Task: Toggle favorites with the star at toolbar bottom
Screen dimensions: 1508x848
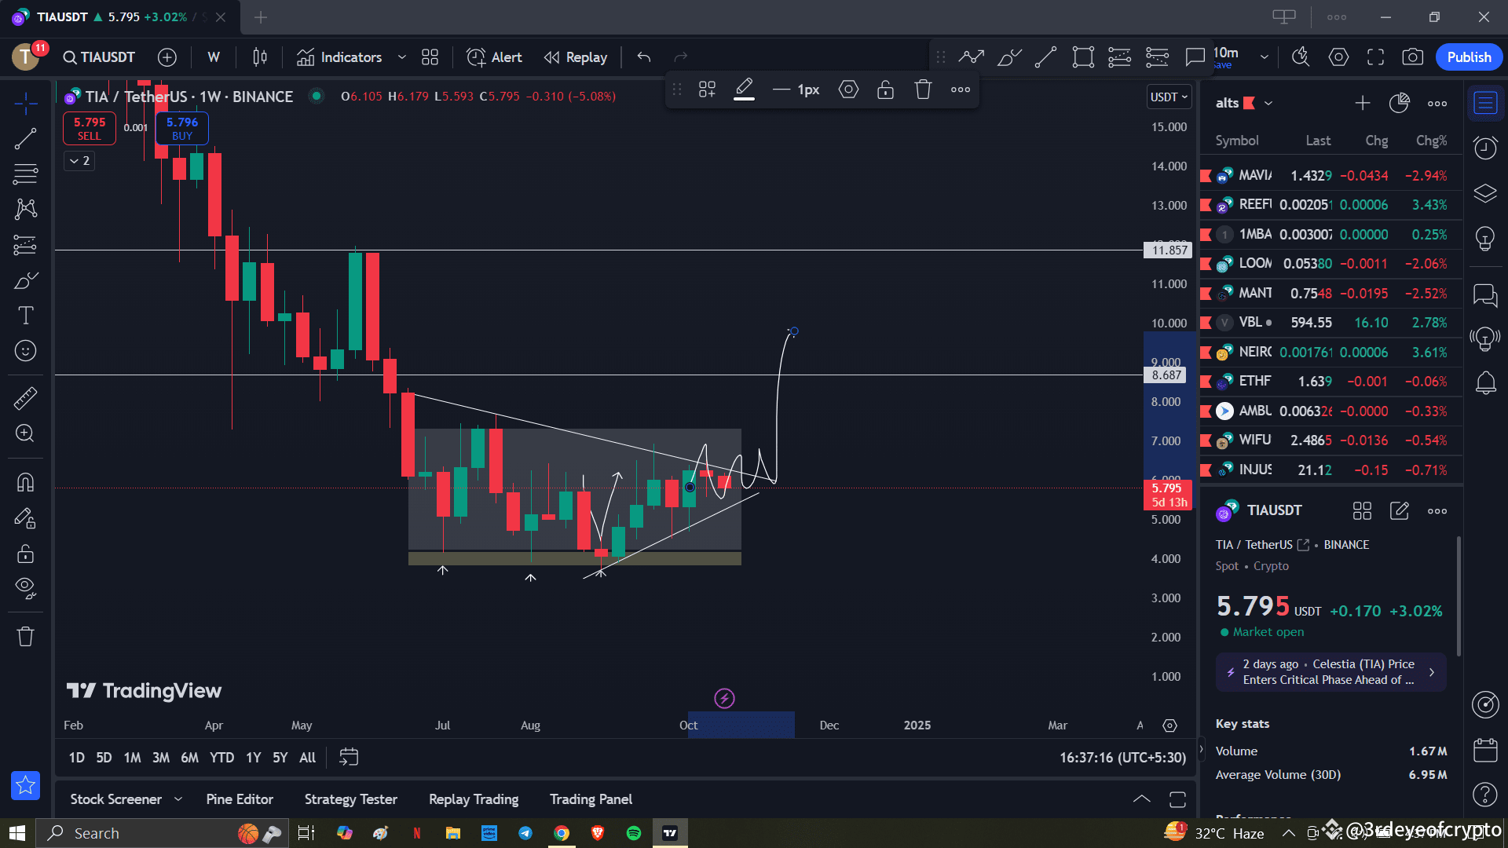Action: (26, 785)
